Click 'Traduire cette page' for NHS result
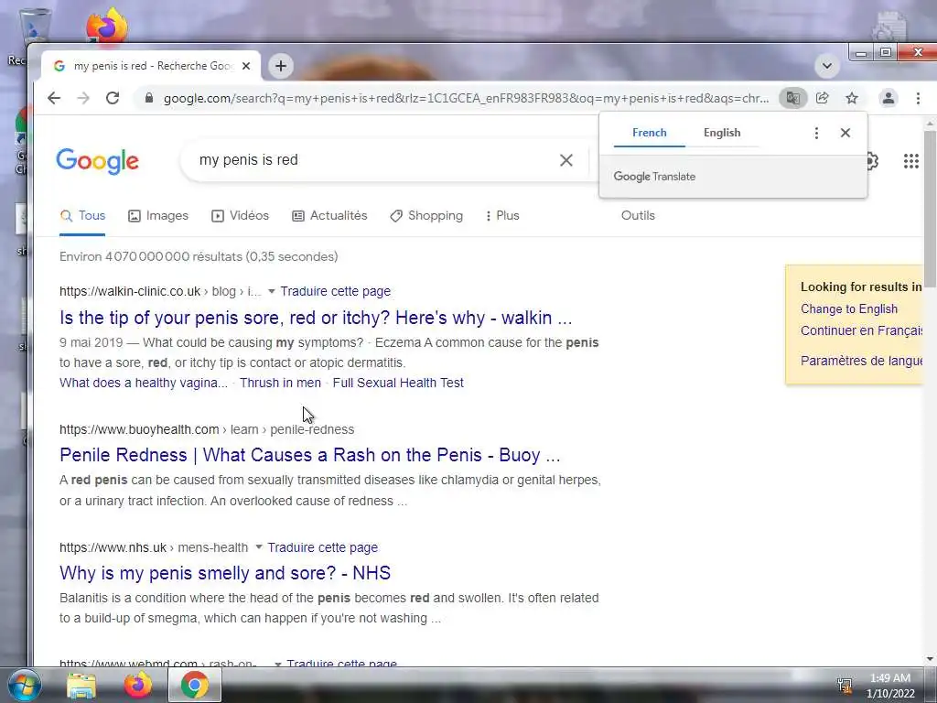Image resolution: width=937 pixels, height=703 pixels. point(323,547)
